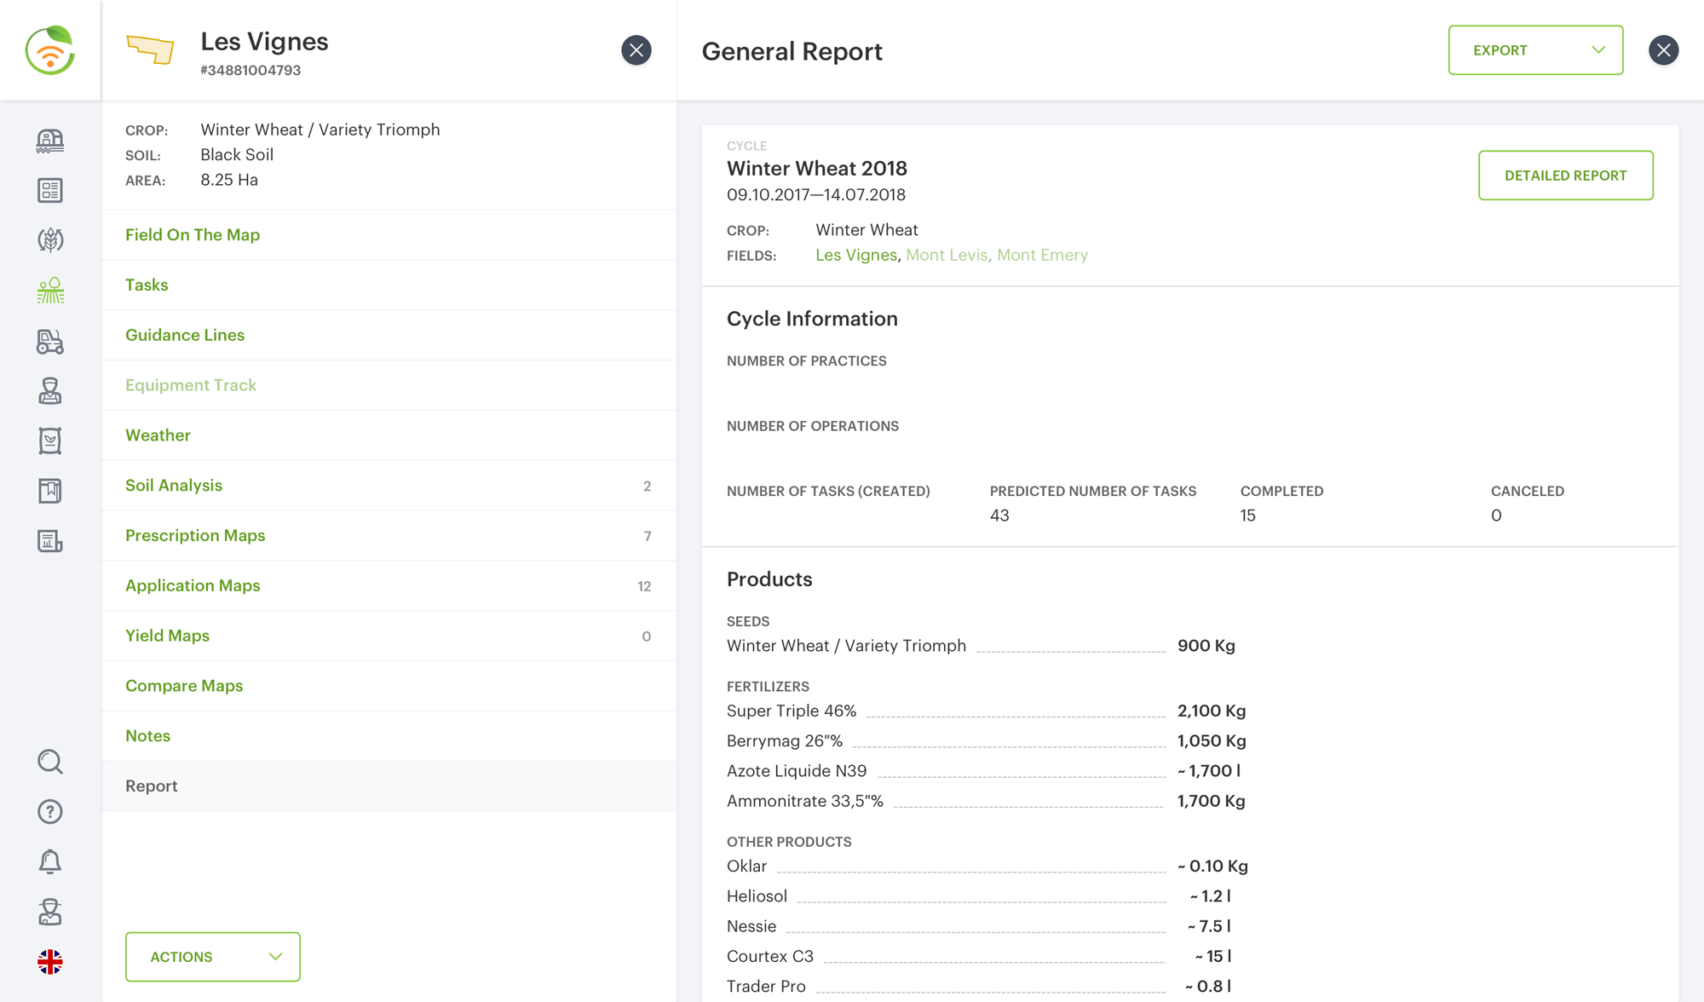Close the Les Vignes field panel
This screenshot has width=1704, height=1002.
pos(636,50)
